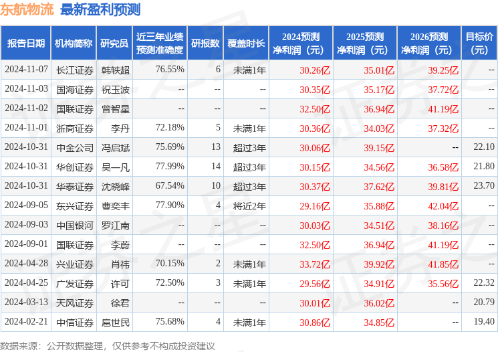Viewport: 498px width, 352px height.
Task: Select the 机构简称 column header
Action: click(74, 43)
